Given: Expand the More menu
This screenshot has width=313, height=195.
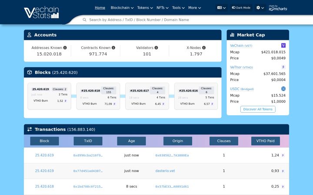Looking at the screenshot, I should [194, 7].
